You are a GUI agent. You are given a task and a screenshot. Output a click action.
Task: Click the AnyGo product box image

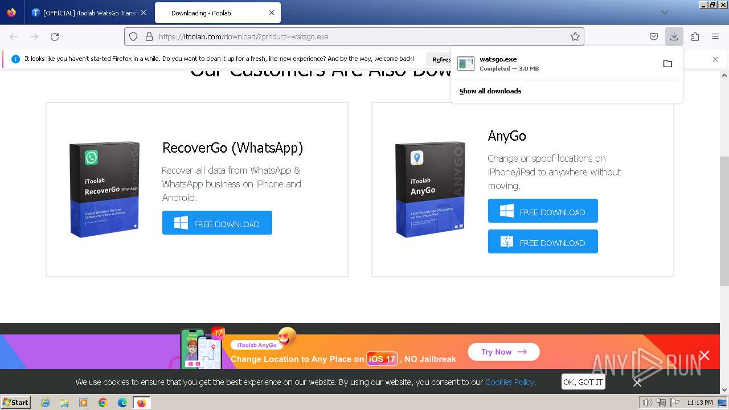[431, 190]
